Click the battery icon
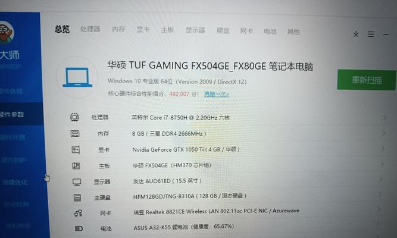Image resolution: width=397 pixels, height=238 pixels. click(x=79, y=228)
